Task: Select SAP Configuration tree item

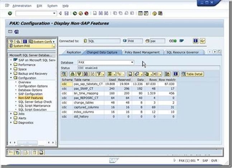Action: [30, 94]
